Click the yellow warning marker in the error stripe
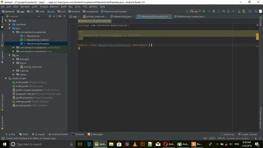 [257, 37]
